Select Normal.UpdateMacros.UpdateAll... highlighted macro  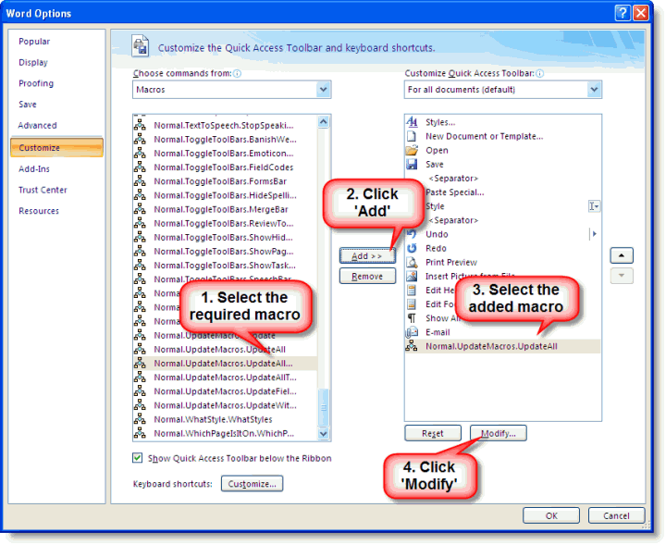tap(226, 364)
